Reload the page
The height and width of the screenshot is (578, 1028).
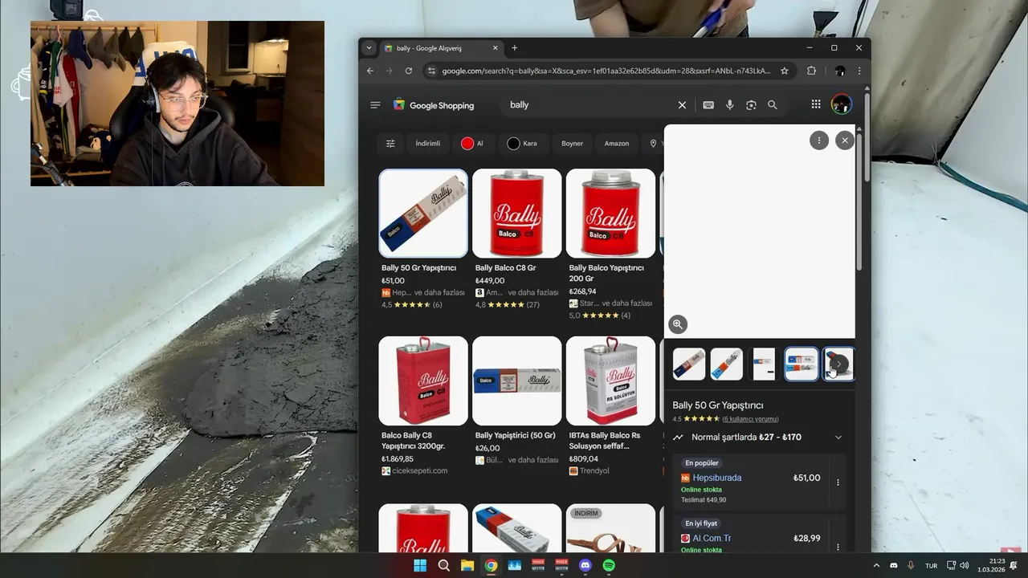point(408,71)
